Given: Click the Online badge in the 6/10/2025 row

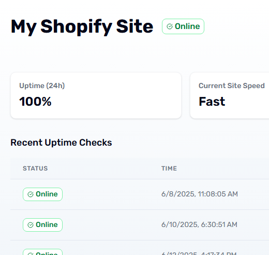Looking at the screenshot, I should [42, 225].
